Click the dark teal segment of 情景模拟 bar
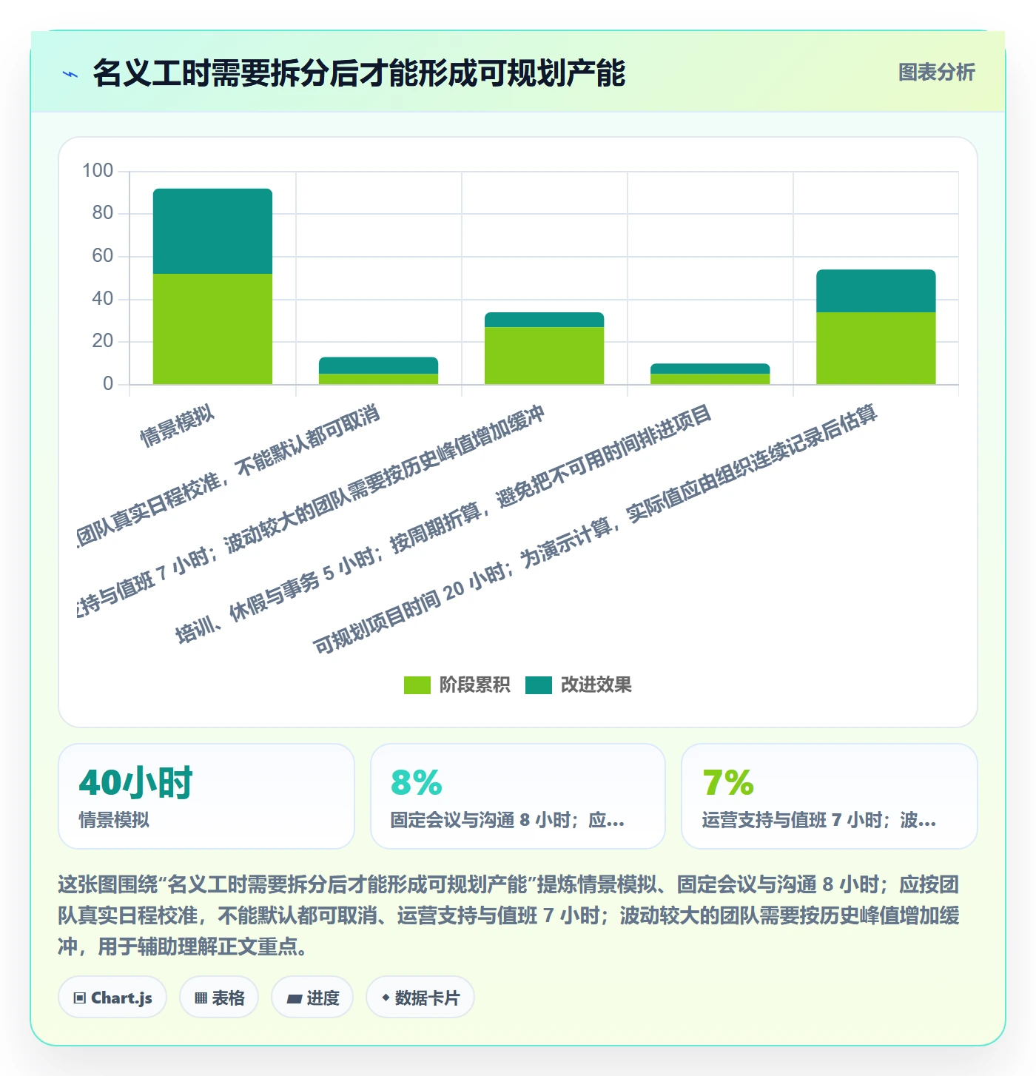 (x=212, y=232)
